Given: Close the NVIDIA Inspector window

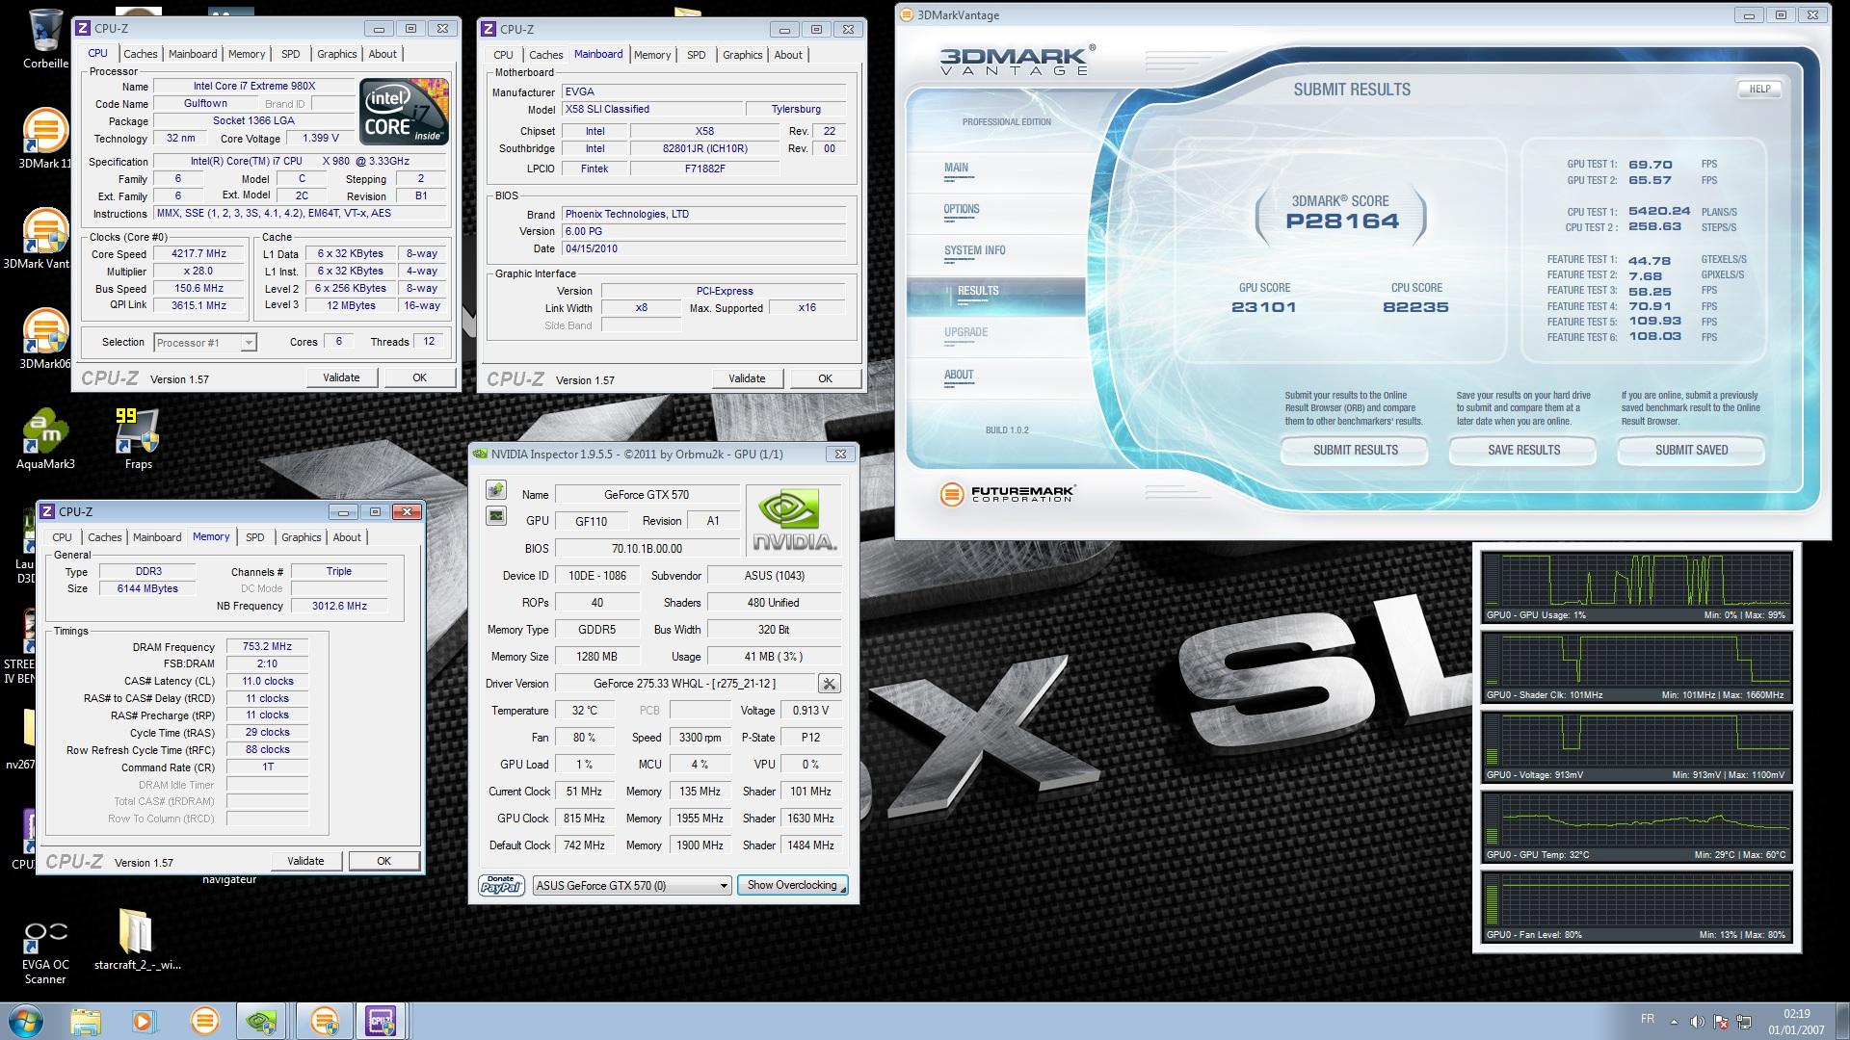Looking at the screenshot, I should coord(840,454).
